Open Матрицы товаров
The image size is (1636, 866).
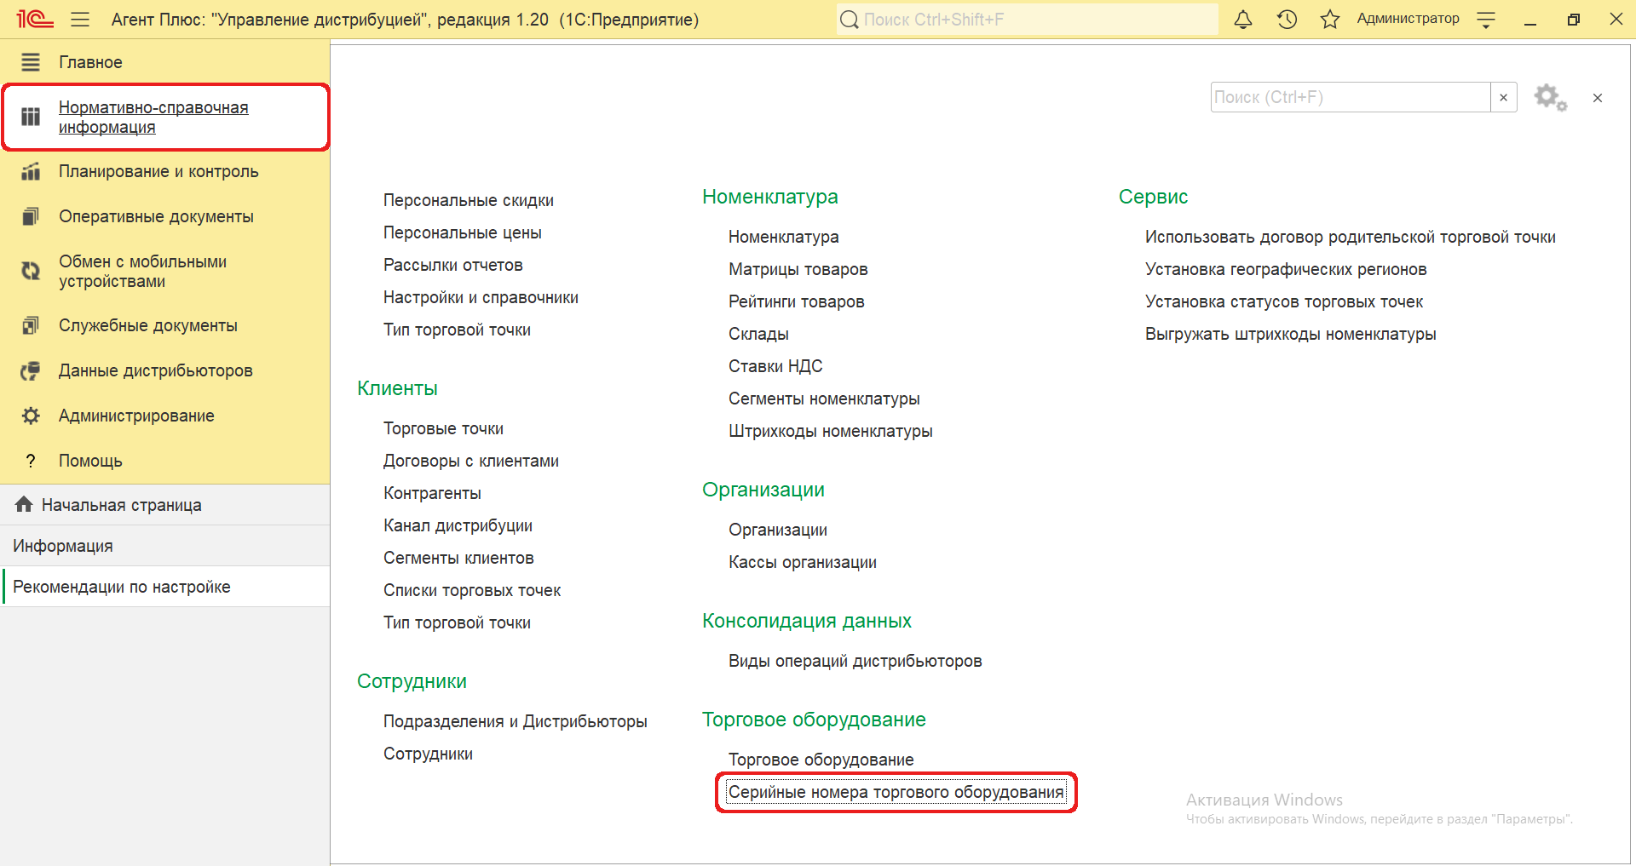[798, 269]
